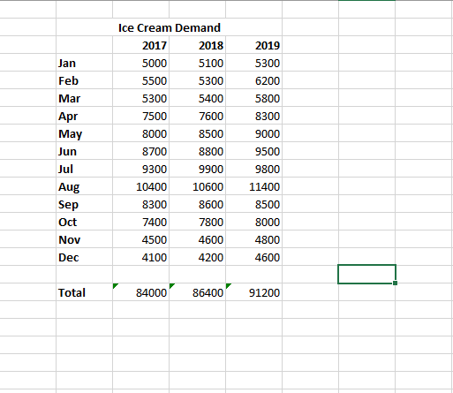Click the 2018 total cell 86400

click(198, 292)
